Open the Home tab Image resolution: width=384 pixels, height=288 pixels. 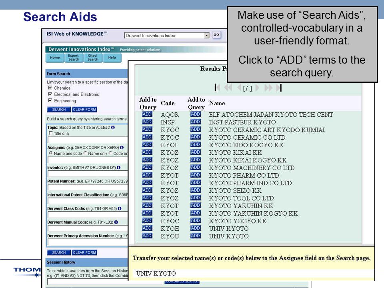tap(55, 58)
